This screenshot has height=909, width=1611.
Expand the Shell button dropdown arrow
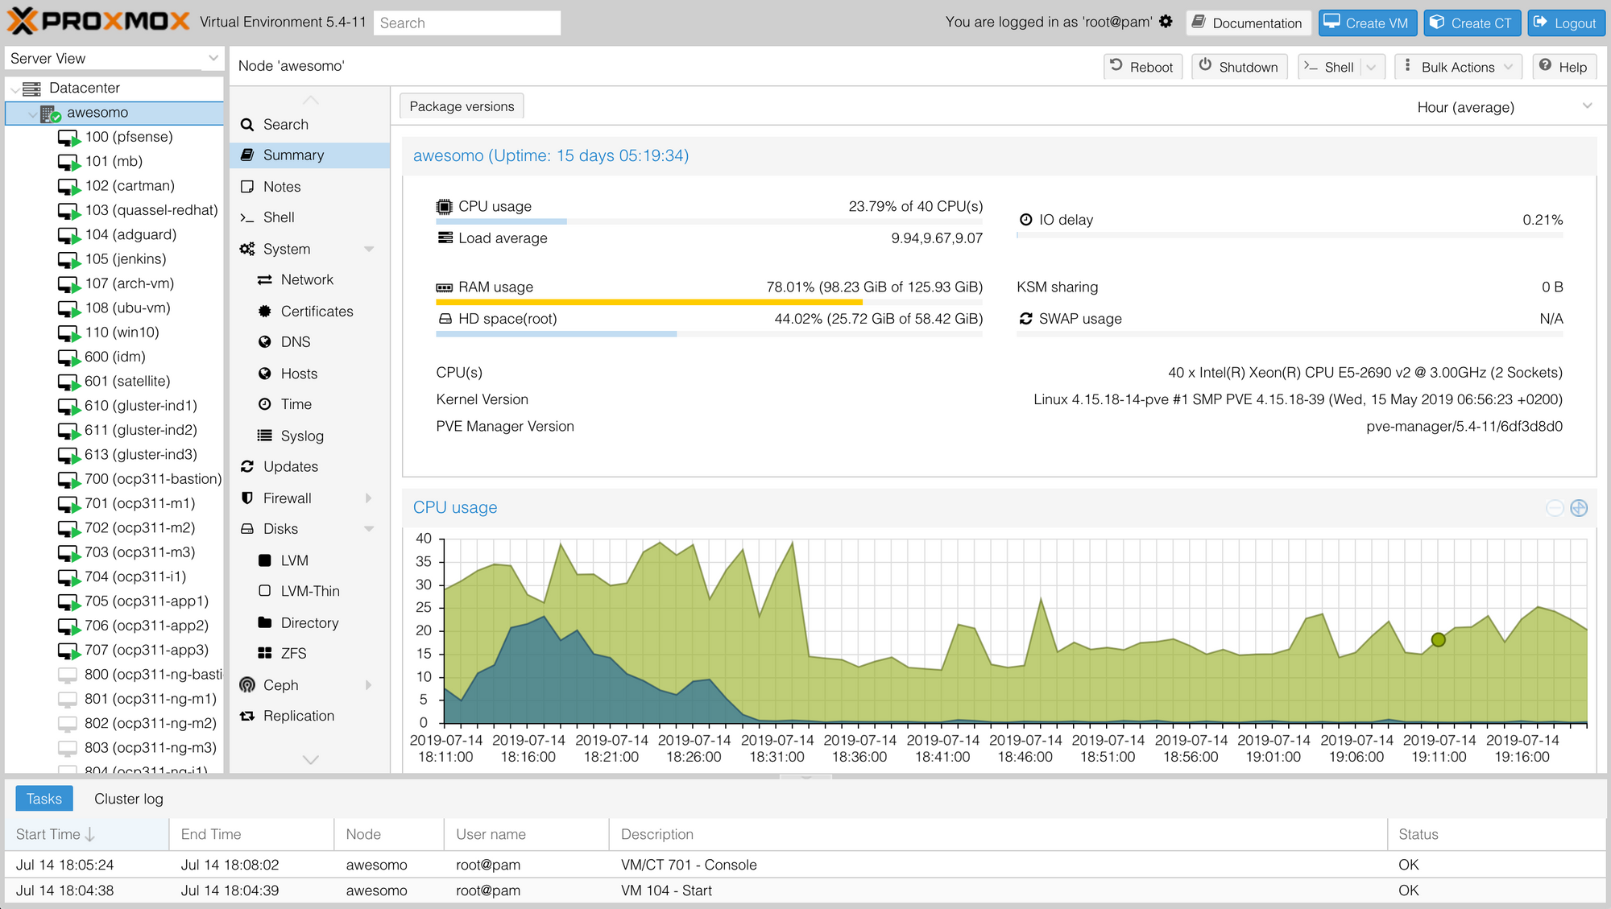pos(1372,67)
